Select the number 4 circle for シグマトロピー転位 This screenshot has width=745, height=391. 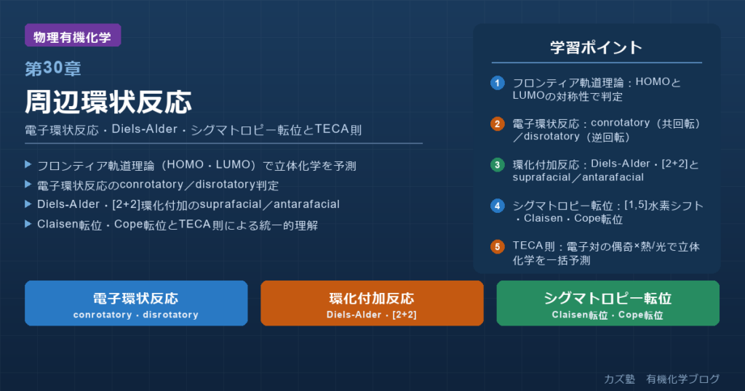(x=498, y=206)
